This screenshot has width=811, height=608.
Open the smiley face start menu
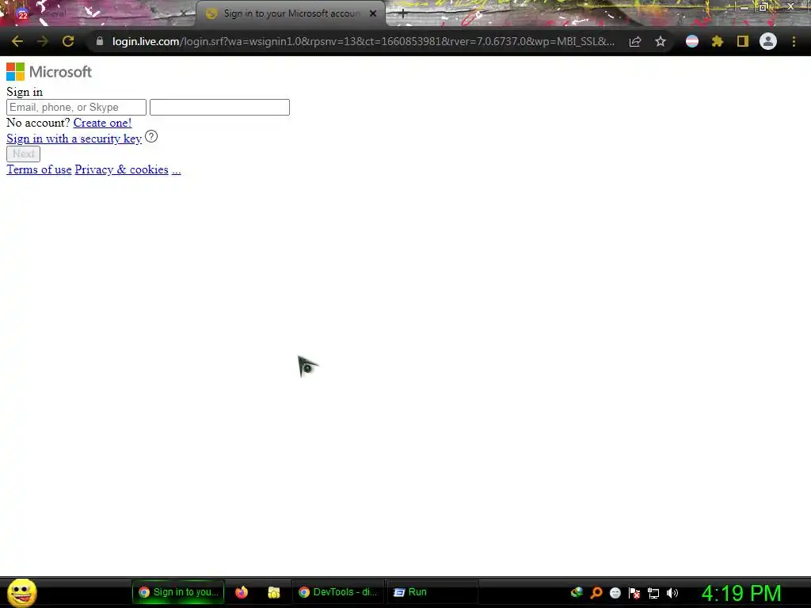pyautogui.click(x=21, y=592)
